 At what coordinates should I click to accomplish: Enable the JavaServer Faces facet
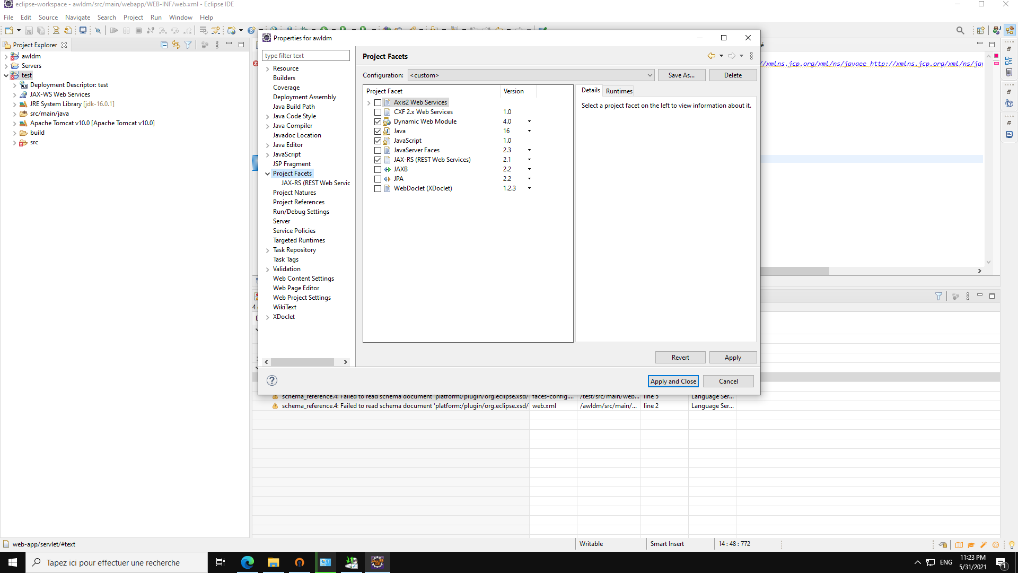(378, 150)
